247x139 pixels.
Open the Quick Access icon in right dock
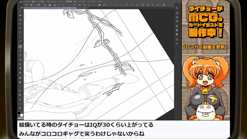coord(177,8)
